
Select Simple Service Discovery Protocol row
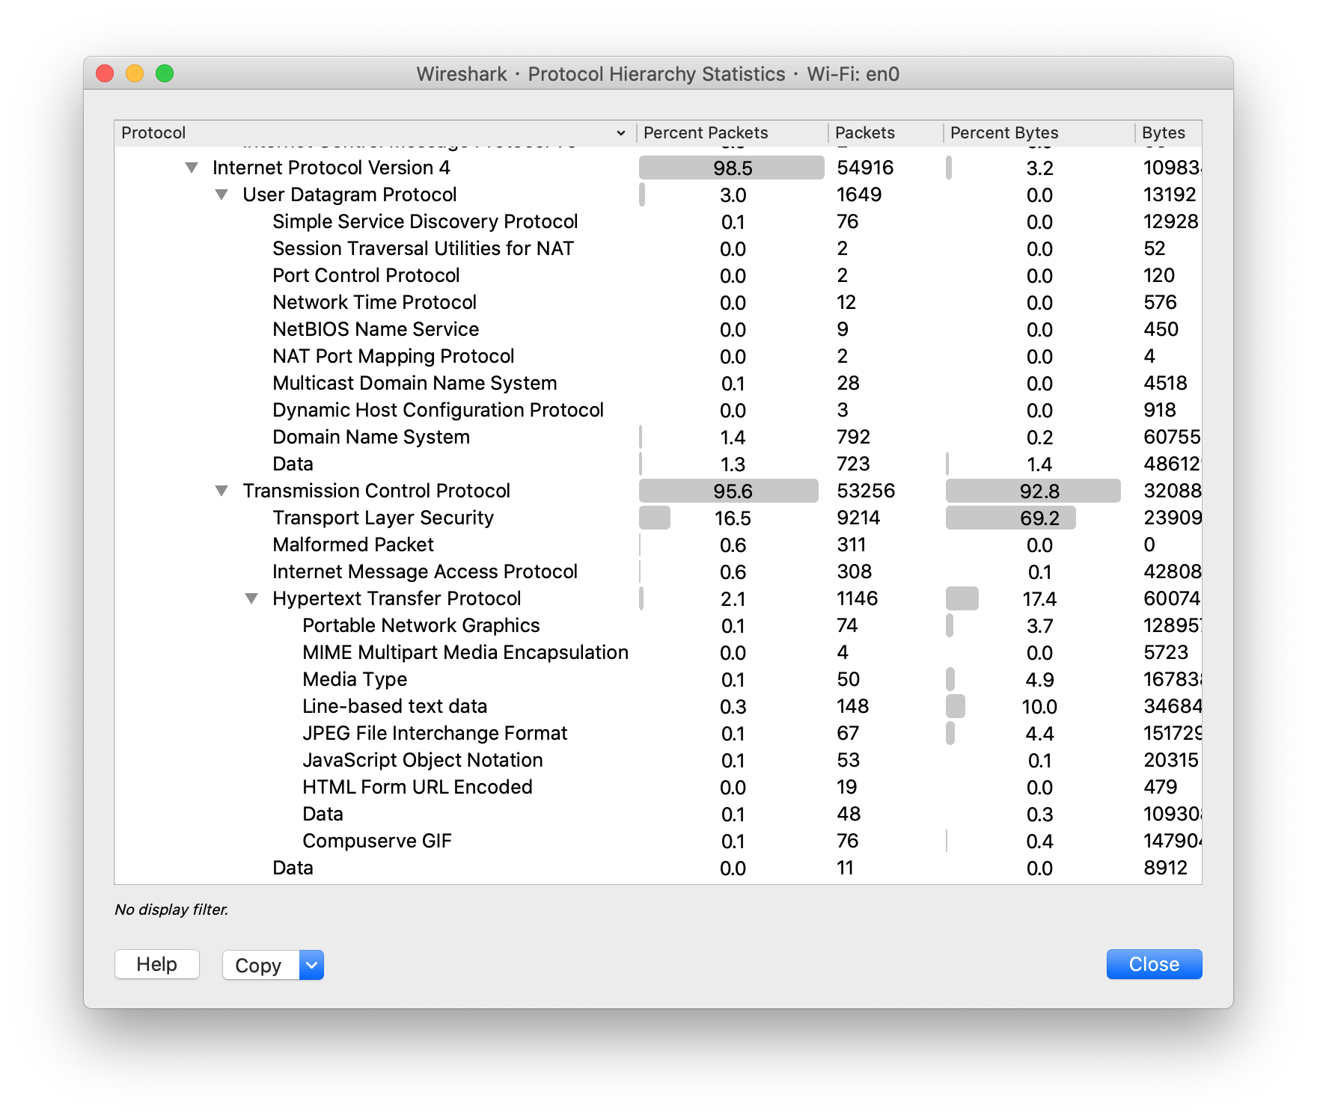click(658, 221)
